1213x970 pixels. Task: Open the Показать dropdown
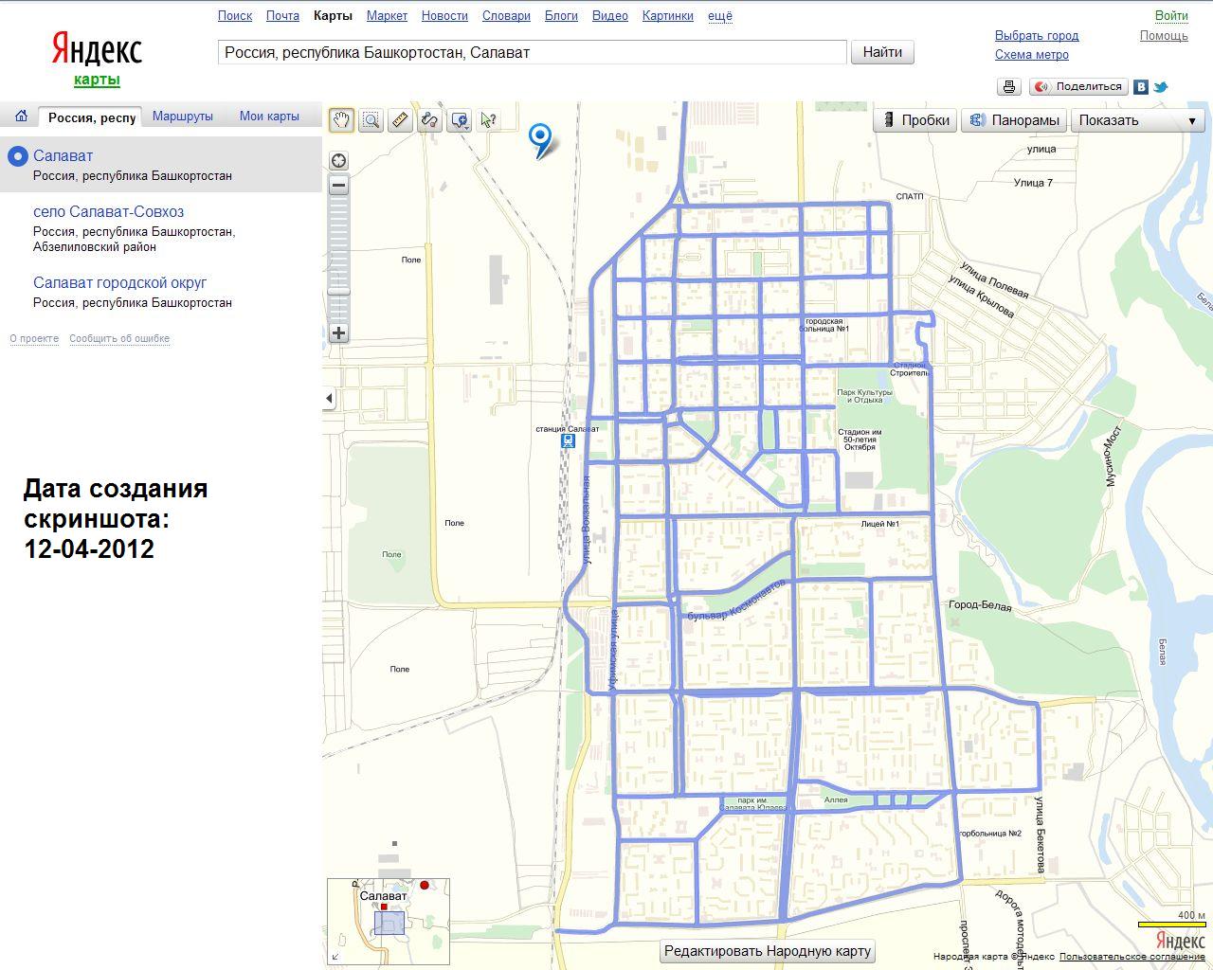[1137, 120]
